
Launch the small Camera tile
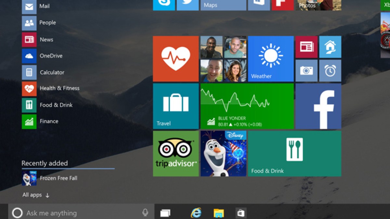(306, 70)
